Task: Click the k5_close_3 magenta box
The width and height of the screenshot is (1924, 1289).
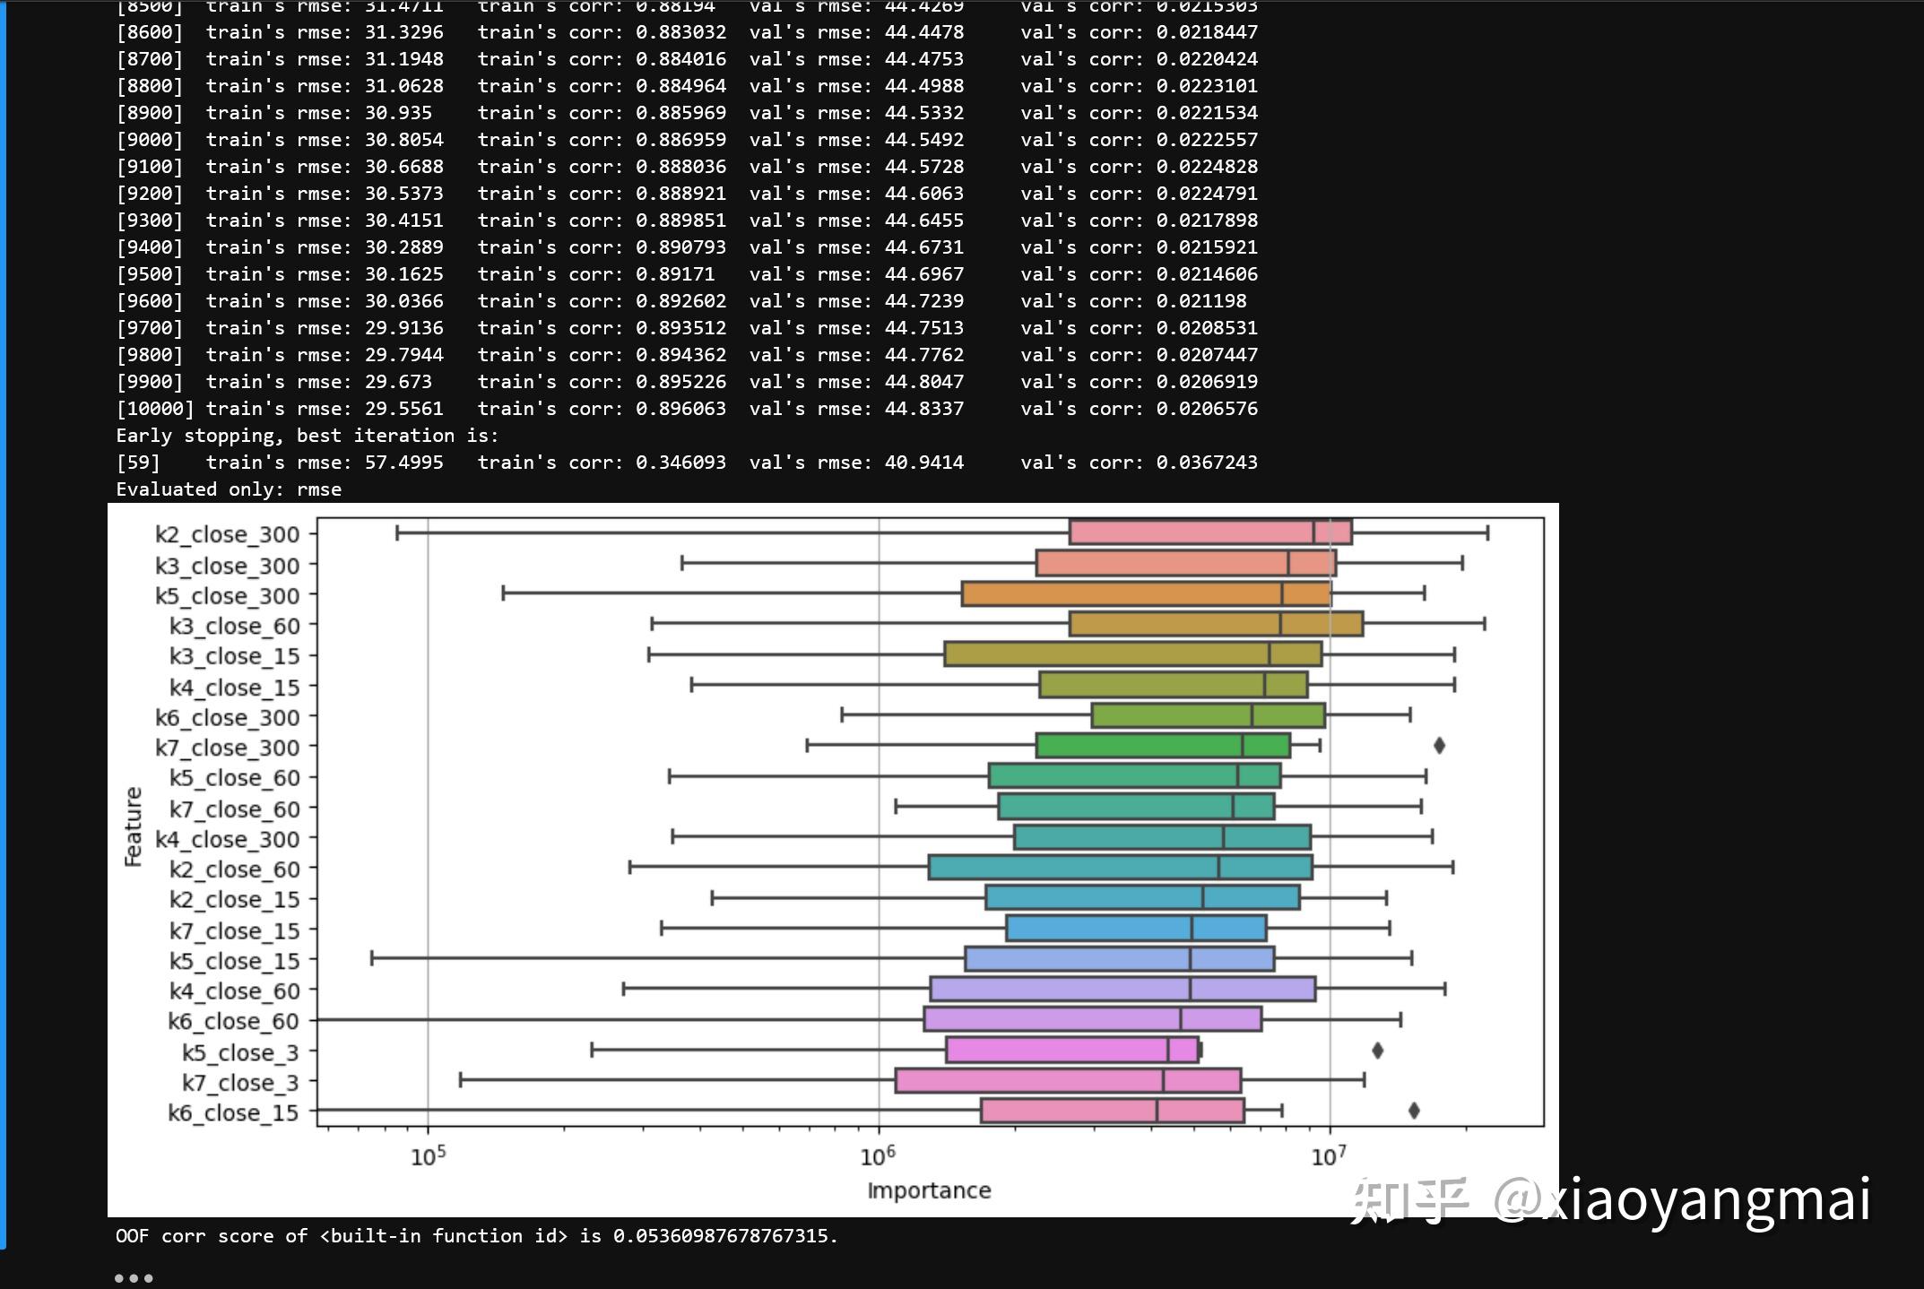Action: point(1072,1051)
